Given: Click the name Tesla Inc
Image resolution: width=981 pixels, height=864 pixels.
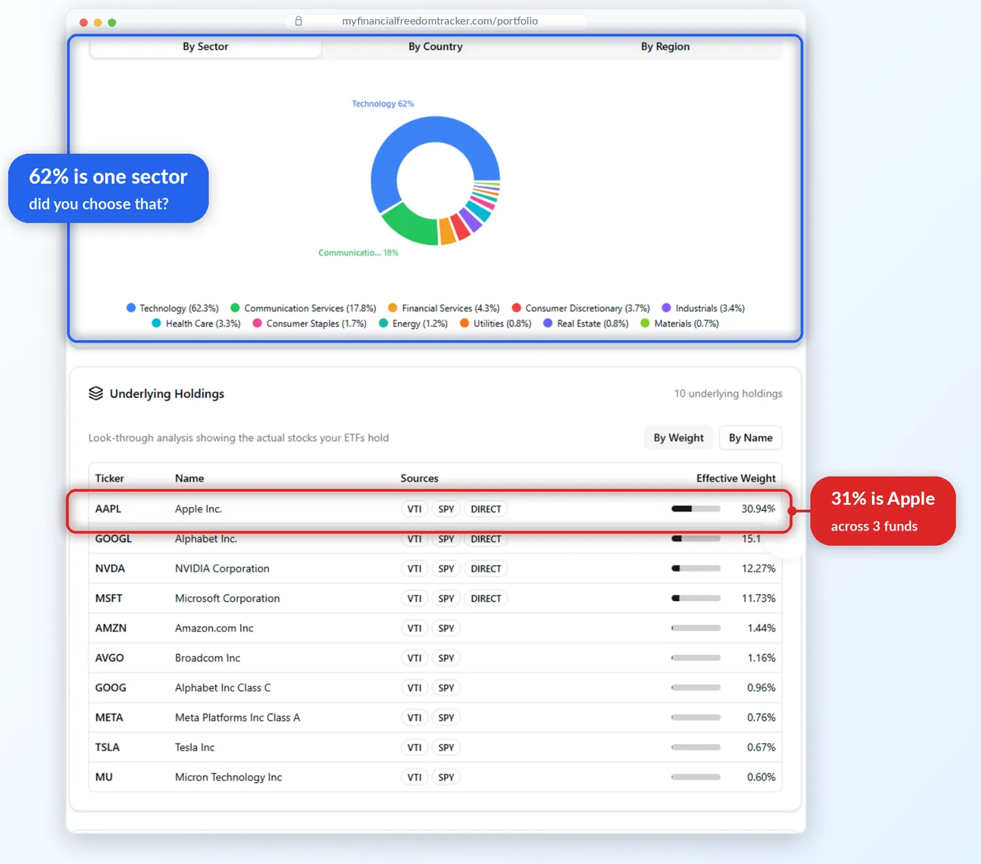Looking at the screenshot, I should 195,747.
